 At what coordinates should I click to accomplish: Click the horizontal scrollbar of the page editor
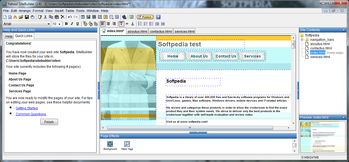point(190,128)
